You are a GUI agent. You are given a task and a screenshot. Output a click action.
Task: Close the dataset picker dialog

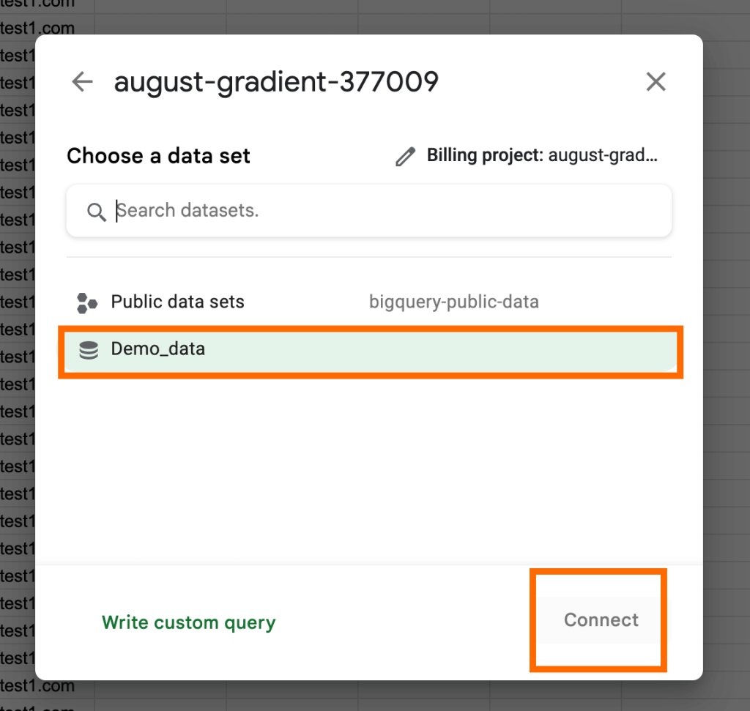656,82
